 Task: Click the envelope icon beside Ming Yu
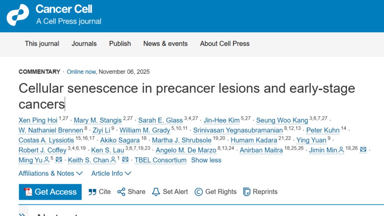pos(59,160)
